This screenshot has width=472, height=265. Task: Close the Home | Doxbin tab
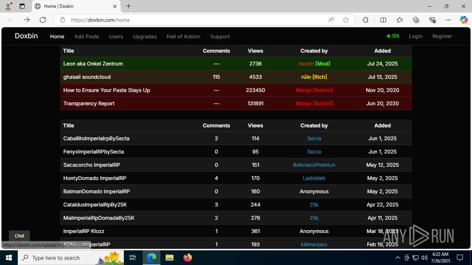(x=115, y=6)
